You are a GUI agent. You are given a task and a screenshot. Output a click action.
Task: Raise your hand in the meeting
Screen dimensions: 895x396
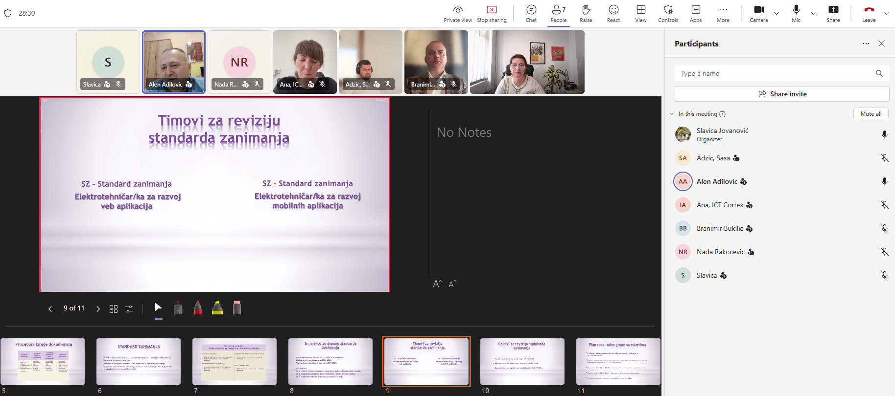pos(586,13)
